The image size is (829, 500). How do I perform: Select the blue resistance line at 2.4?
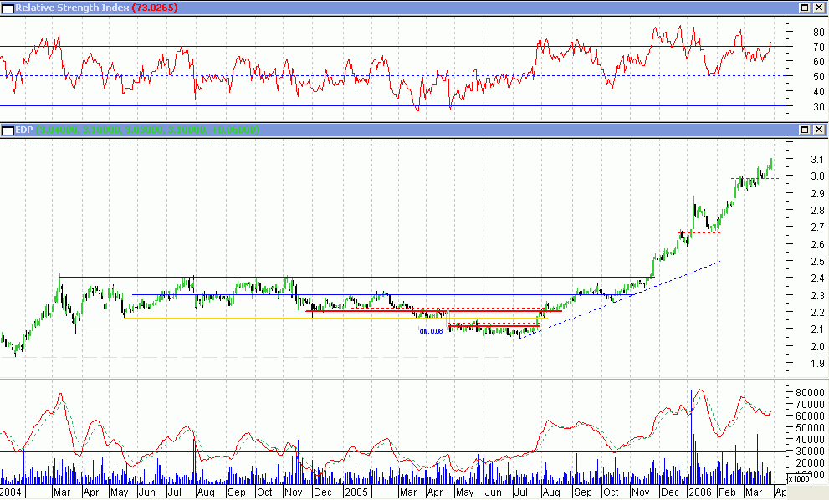coord(357,277)
